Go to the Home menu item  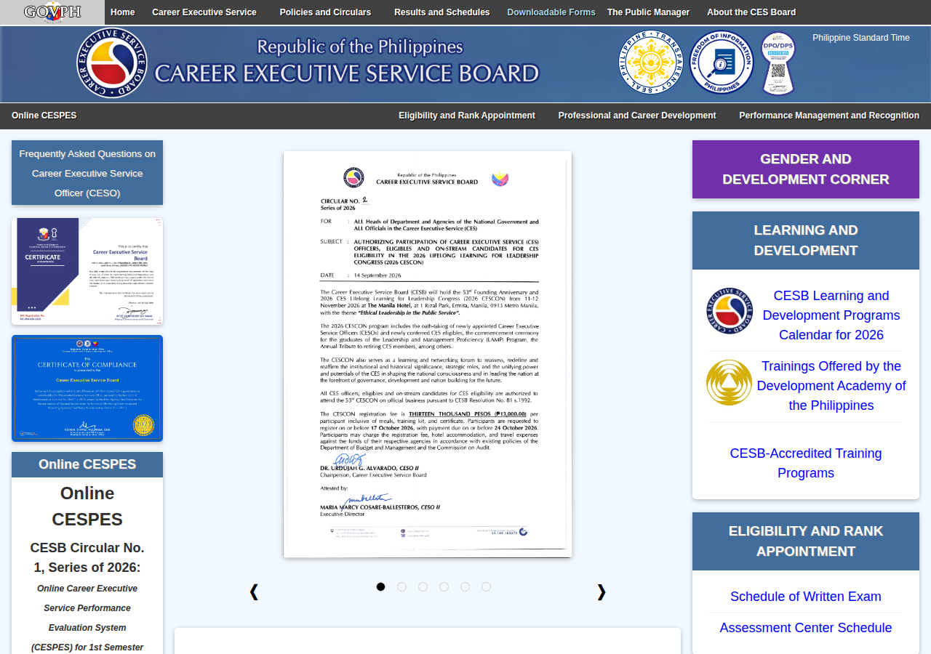click(123, 12)
